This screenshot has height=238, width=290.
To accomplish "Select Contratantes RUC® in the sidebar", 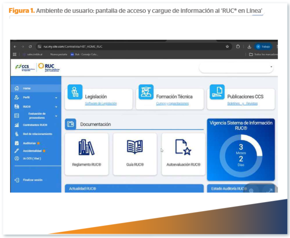I will coord(35,125).
